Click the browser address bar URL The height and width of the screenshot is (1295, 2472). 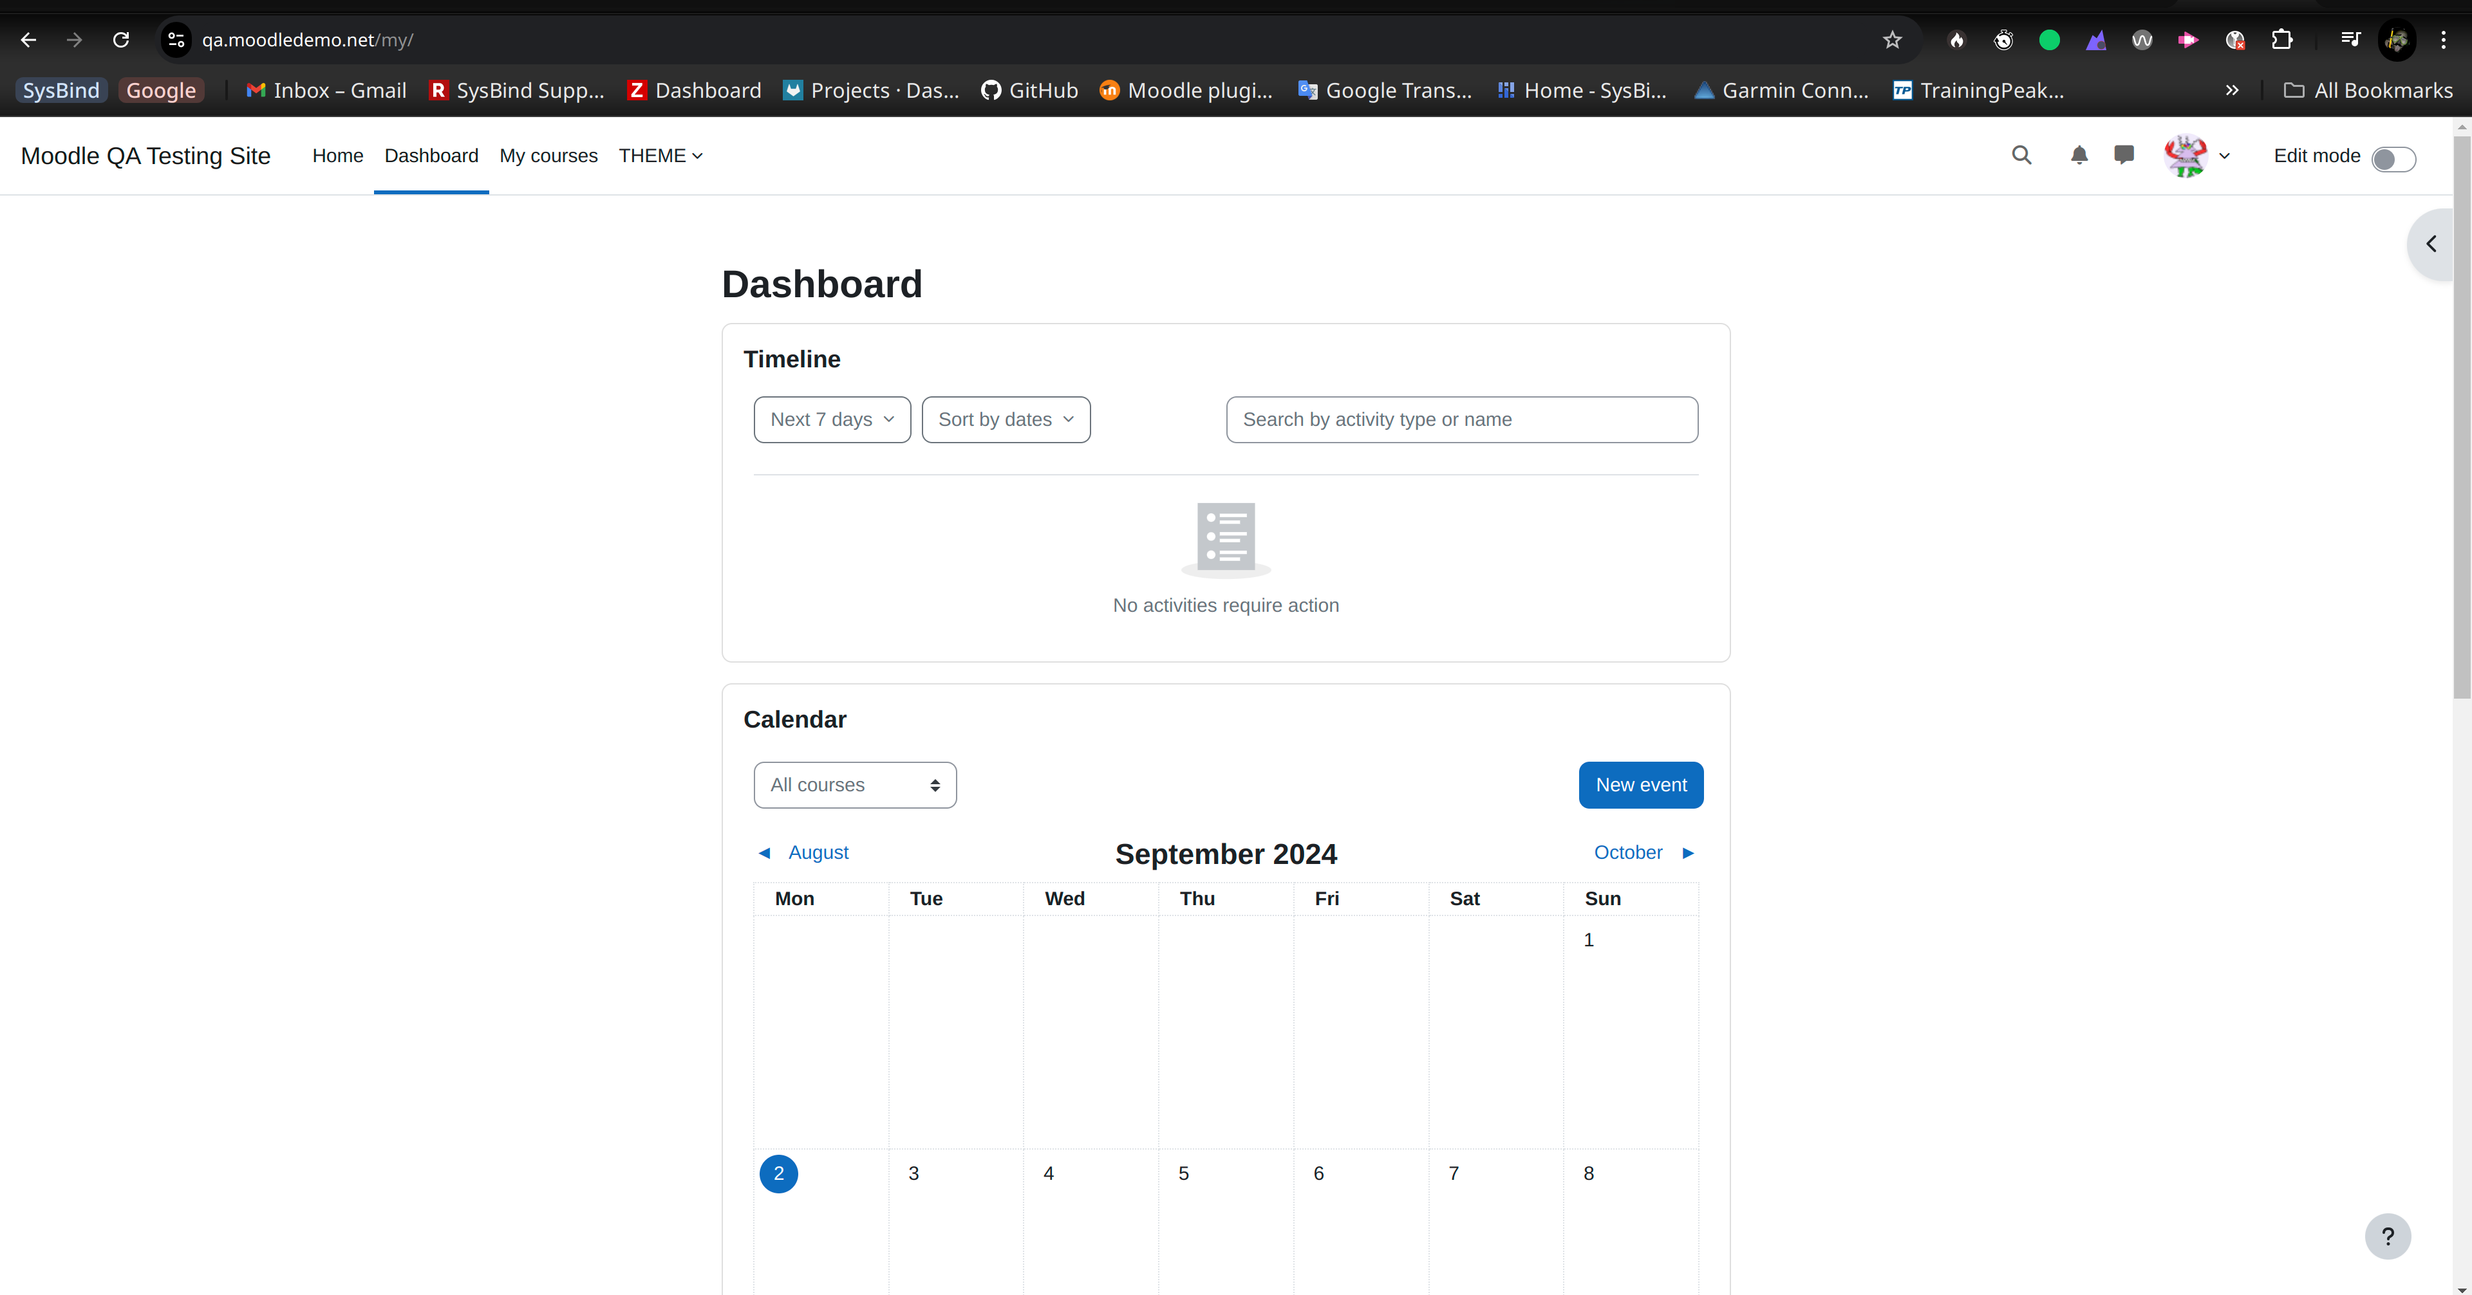click(307, 39)
